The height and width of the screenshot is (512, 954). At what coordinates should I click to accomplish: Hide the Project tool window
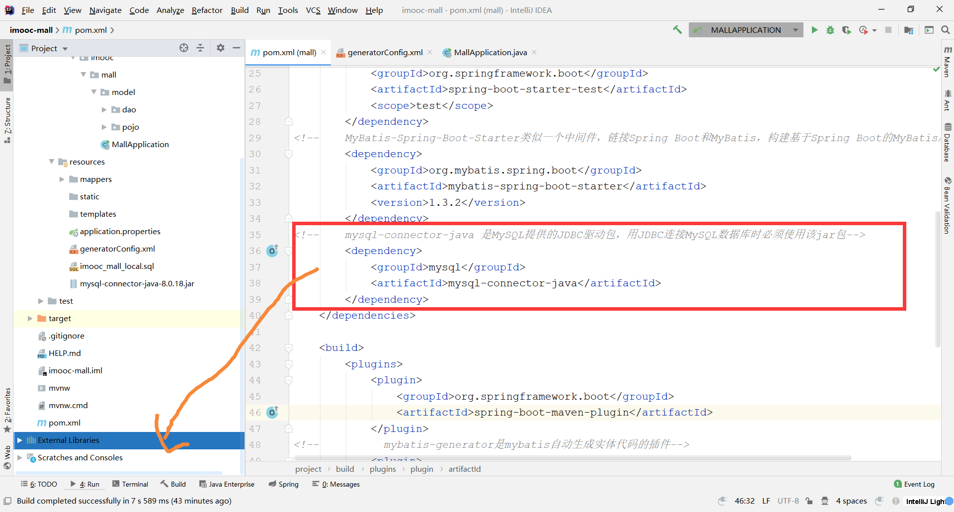[237, 48]
